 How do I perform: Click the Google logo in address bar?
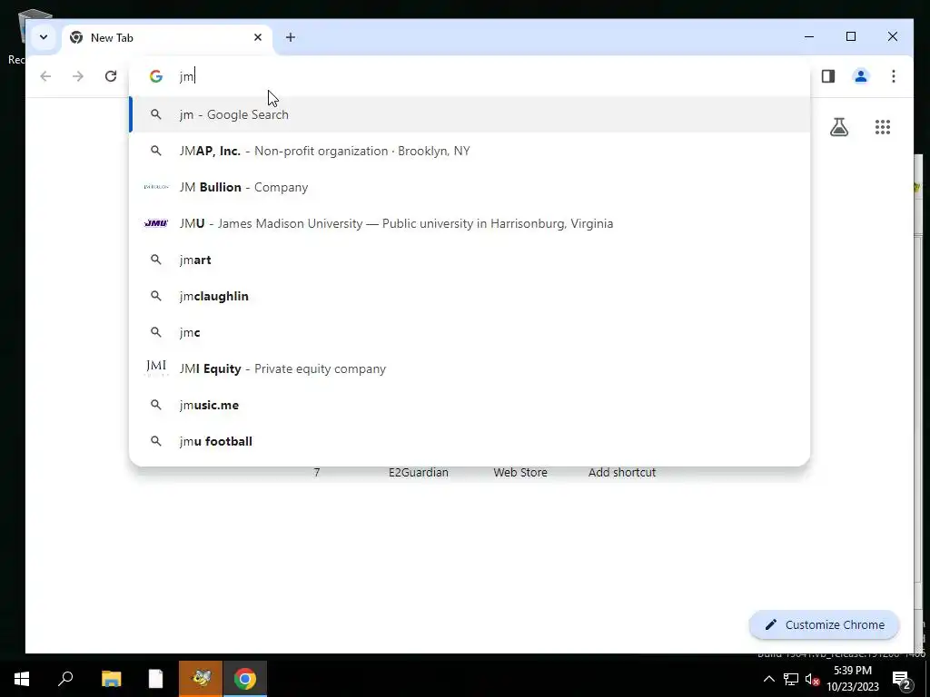click(156, 76)
